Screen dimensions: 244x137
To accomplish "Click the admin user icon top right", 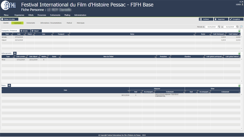I will pyautogui.click(x=242, y=5).
